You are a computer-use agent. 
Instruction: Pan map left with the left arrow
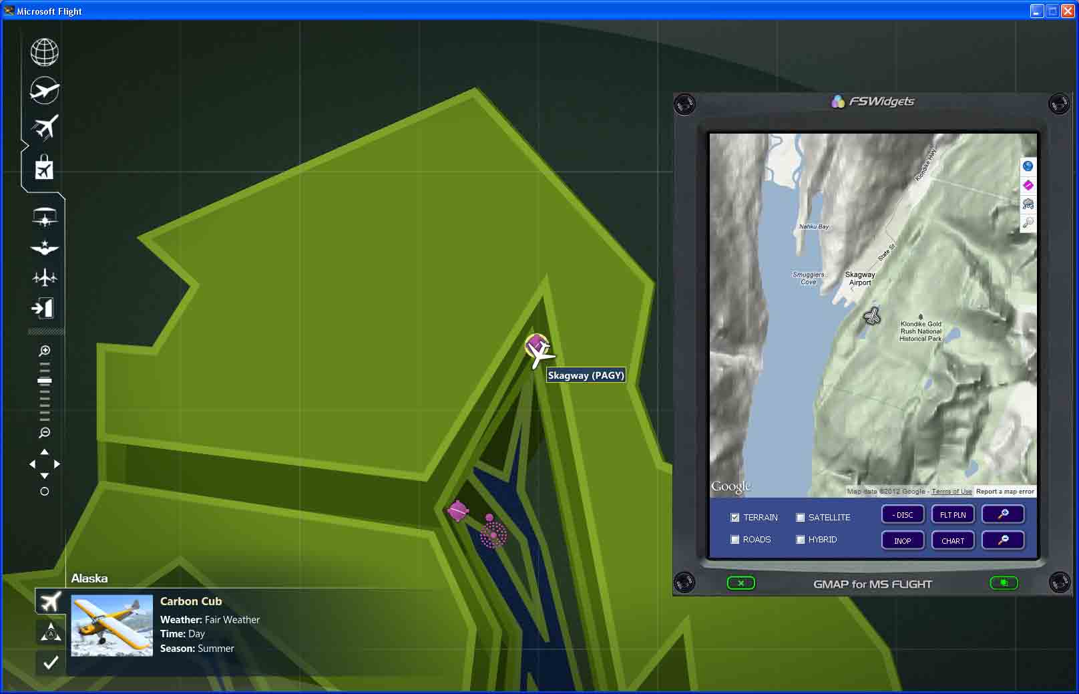click(x=33, y=464)
